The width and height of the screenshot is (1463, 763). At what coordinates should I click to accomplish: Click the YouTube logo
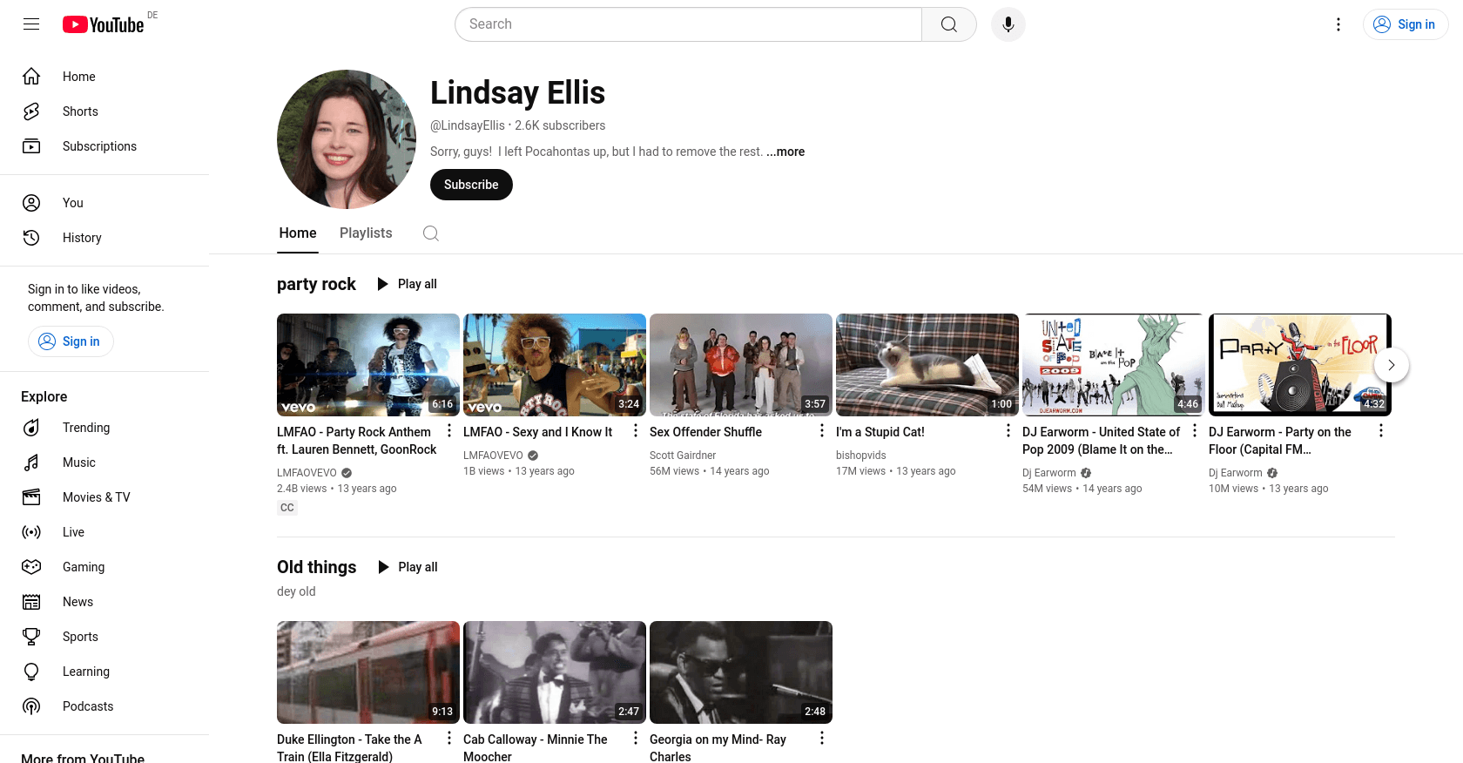click(x=103, y=24)
